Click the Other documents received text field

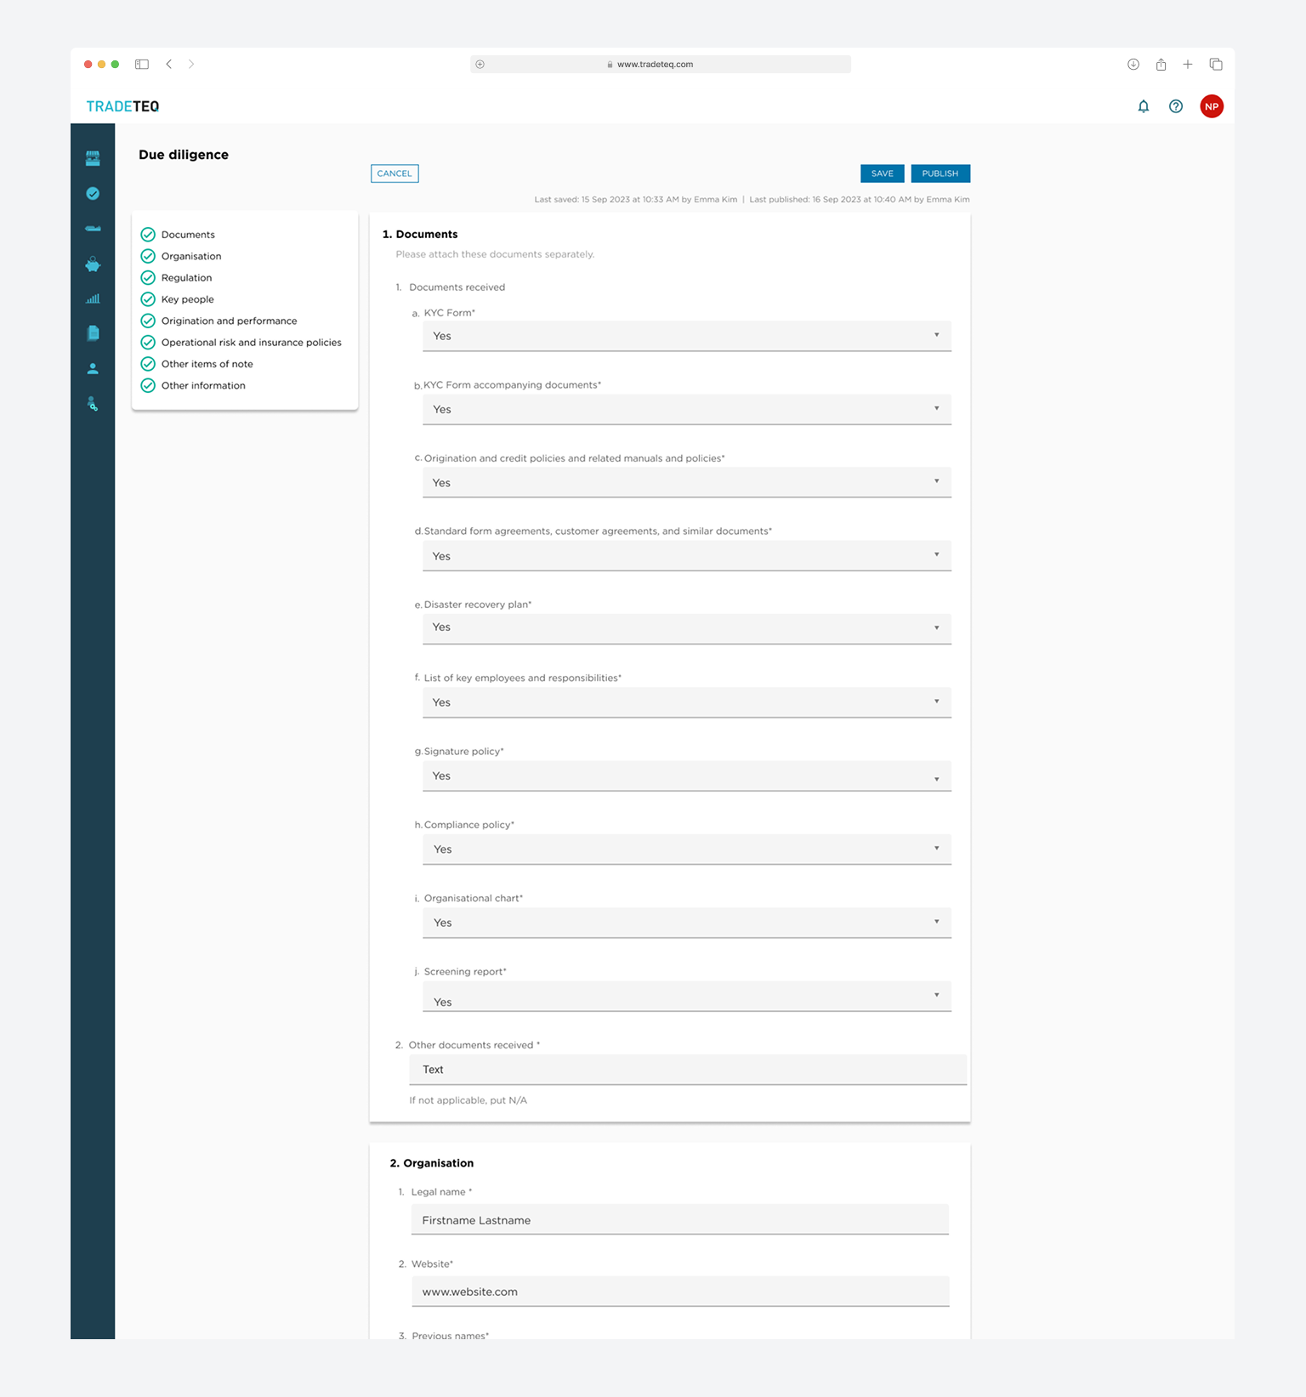(687, 1070)
